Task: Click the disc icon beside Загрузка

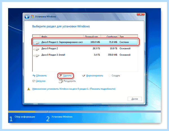Action: point(34,81)
